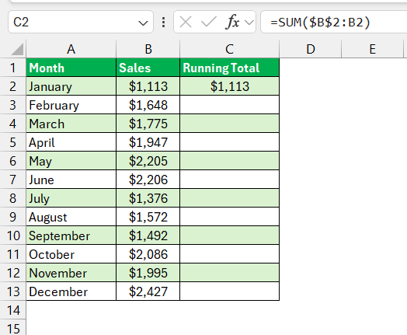Select the November cell
407x335 pixels.
(71, 273)
